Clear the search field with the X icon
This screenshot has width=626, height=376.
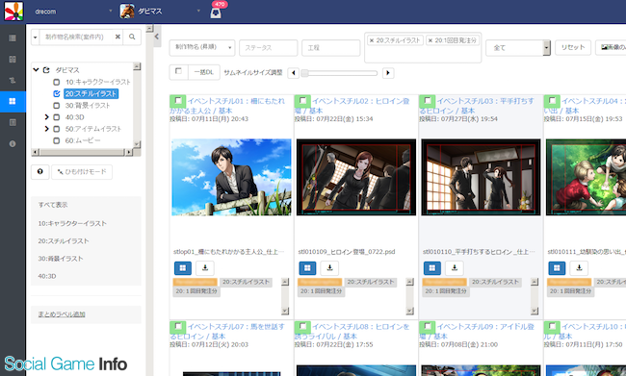(x=117, y=37)
